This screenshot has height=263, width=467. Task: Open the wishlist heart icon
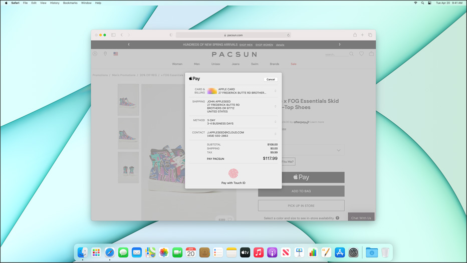361,54
